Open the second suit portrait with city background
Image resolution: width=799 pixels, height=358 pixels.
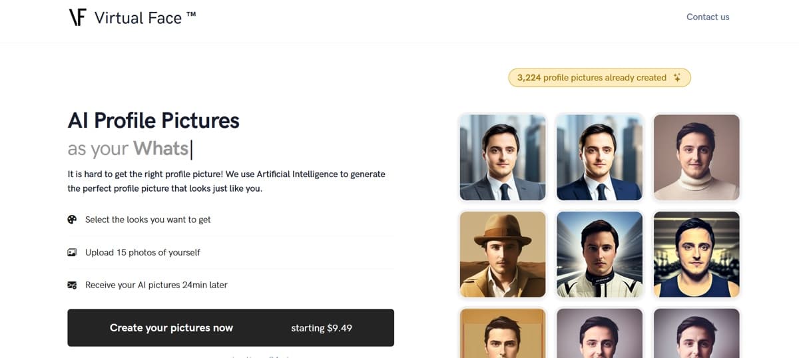point(599,158)
